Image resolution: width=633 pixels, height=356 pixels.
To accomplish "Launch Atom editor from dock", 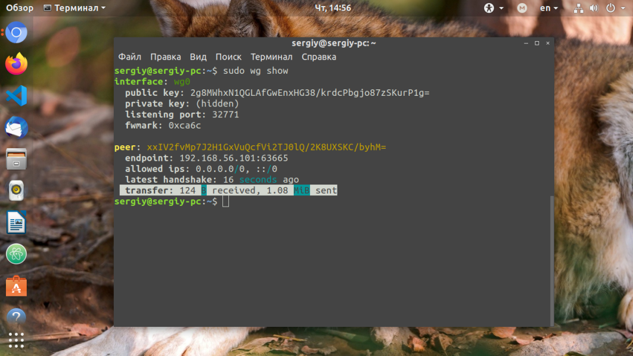I will coord(16,254).
